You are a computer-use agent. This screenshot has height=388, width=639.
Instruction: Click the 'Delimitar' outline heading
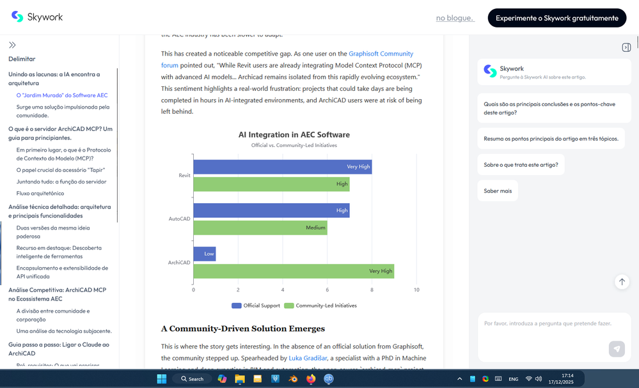point(22,59)
